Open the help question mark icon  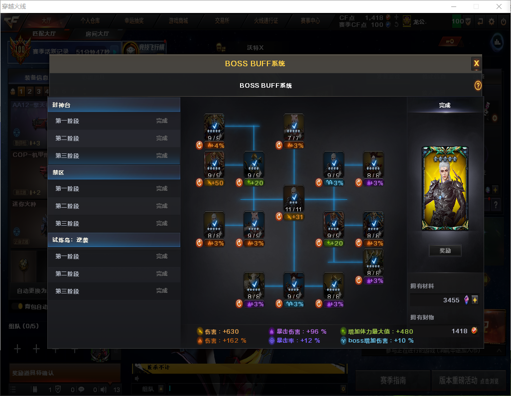[x=478, y=85]
